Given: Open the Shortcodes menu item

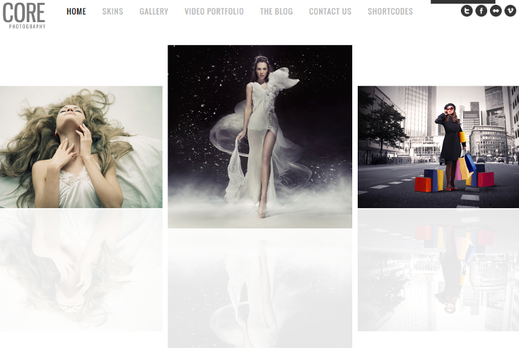Looking at the screenshot, I should click(x=390, y=12).
